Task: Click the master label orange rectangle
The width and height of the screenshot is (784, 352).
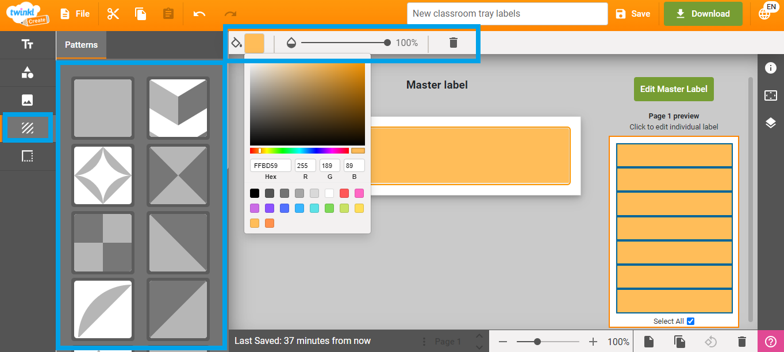Action: click(470, 156)
